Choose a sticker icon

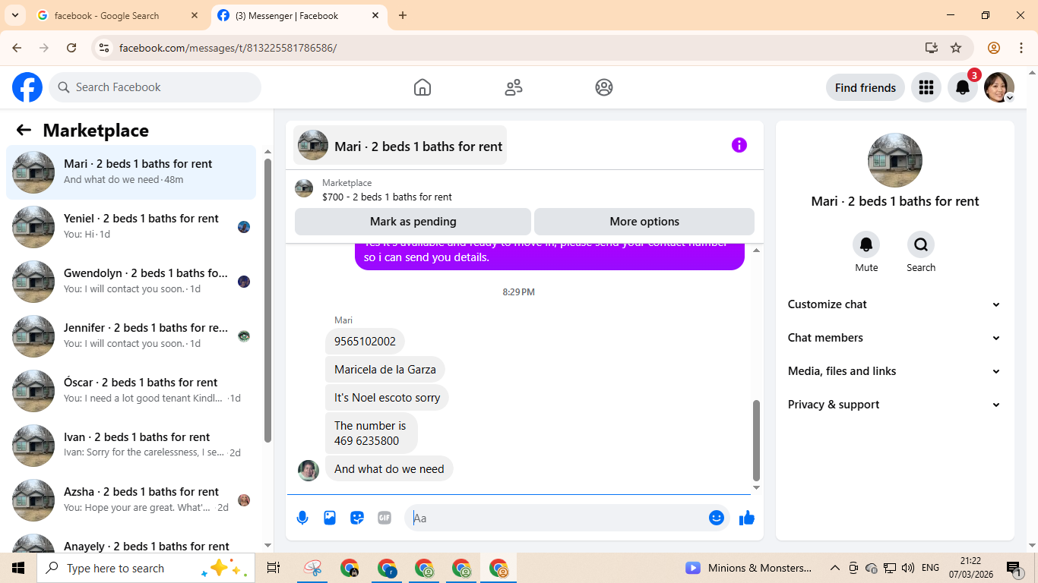[357, 518]
